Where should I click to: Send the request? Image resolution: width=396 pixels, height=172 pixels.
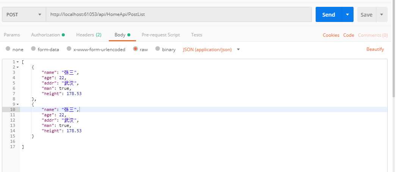329,15
